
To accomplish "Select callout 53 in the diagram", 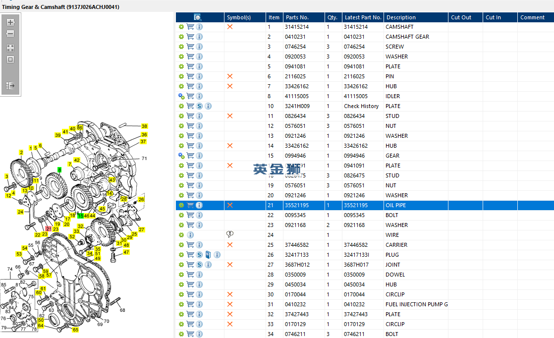I will [x=19, y=254].
